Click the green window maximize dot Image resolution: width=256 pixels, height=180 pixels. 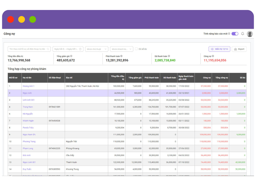(33, 19)
